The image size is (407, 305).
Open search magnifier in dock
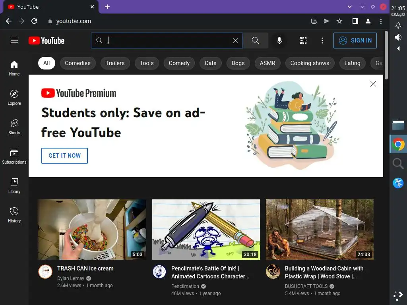pos(398,164)
